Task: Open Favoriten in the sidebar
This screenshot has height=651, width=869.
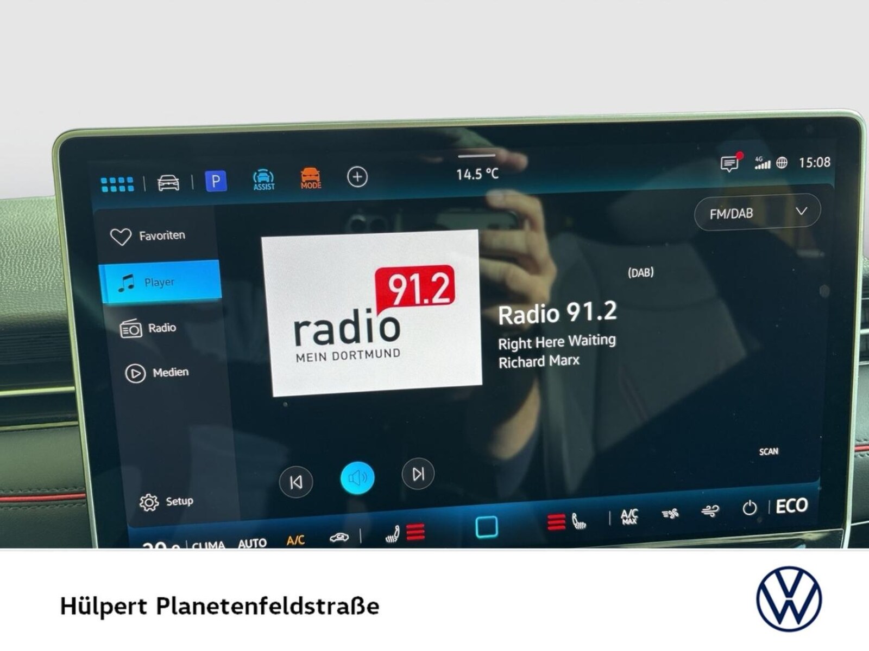Action: (148, 236)
